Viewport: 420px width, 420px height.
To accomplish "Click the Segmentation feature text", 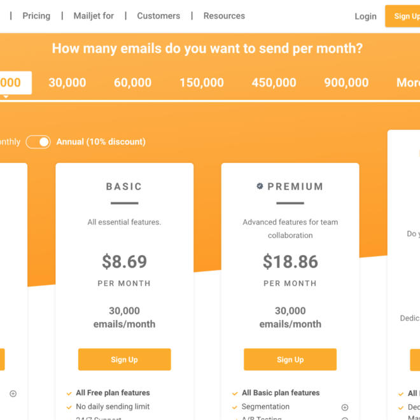I will (265, 407).
